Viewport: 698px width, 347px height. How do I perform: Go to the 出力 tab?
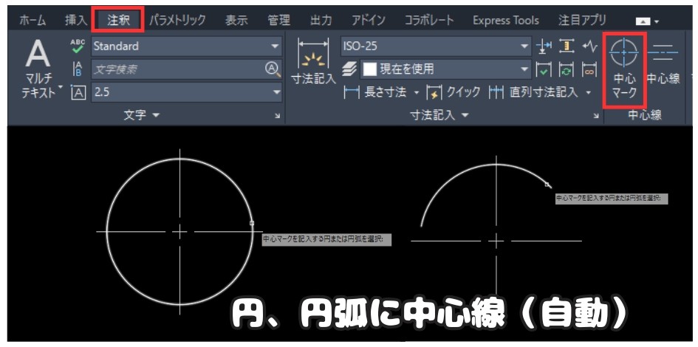pyautogui.click(x=321, y=21)
